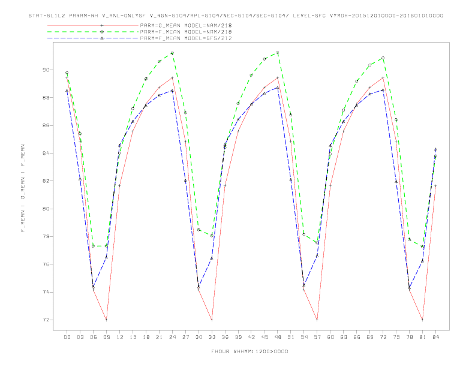The height and width of the screenshot is (367, 475).
Task: Click the x-axis label FHOUR VHHMM:1200>0000
Action: coord(249,351)
